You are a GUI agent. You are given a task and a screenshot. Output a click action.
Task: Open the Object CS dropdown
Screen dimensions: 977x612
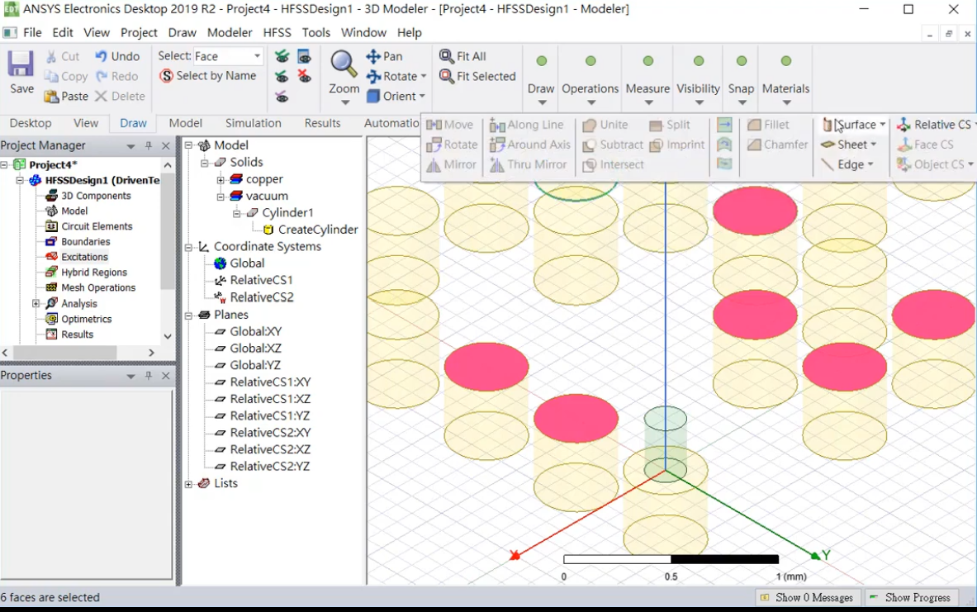pyautogui.click(x=970, y=164)
